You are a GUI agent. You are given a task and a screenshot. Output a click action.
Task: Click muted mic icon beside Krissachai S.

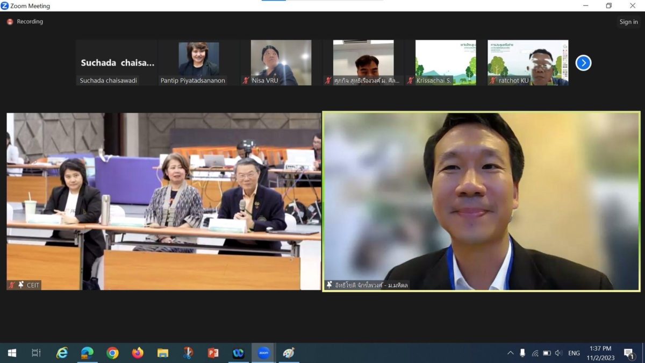coord(410,81)
